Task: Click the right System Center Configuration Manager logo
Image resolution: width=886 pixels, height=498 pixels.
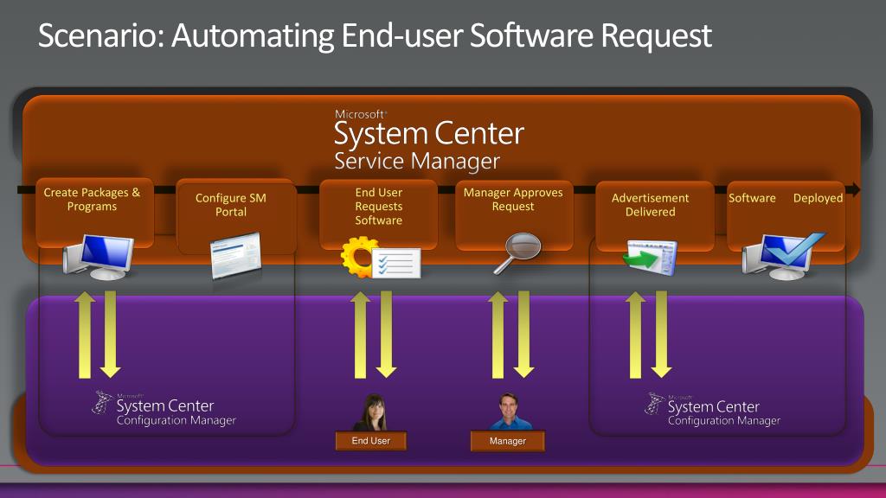Action: click(x=713, y=409)
